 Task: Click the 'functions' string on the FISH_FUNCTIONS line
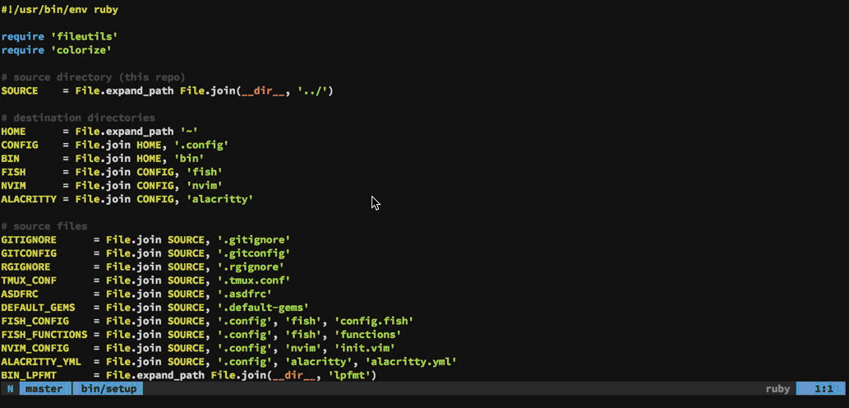(368, 335)
